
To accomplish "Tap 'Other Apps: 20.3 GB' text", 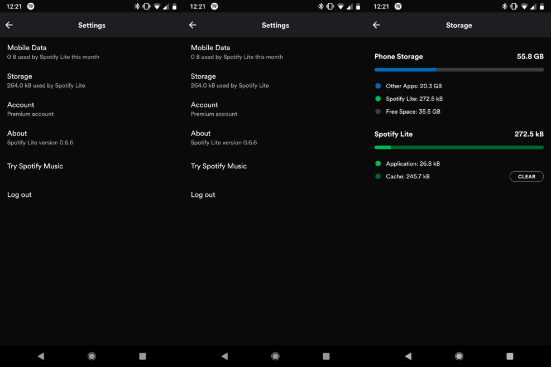I will (414, 86).
